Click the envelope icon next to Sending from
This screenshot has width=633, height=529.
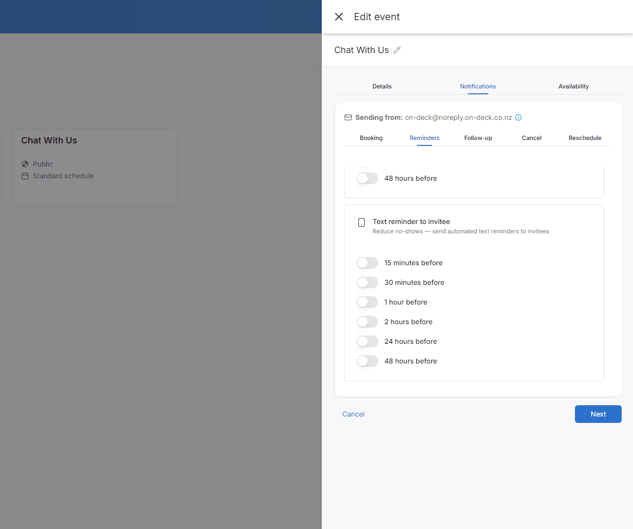click(x=348, y=117)
